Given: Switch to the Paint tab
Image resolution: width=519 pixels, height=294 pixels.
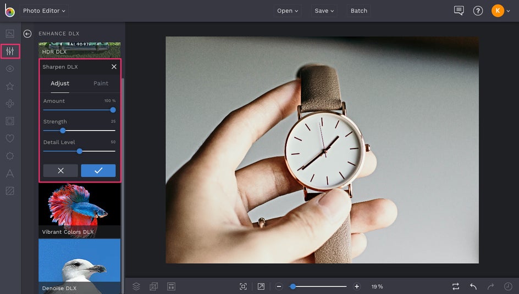Looking at the screenshot, I should (x=101, y=83).
